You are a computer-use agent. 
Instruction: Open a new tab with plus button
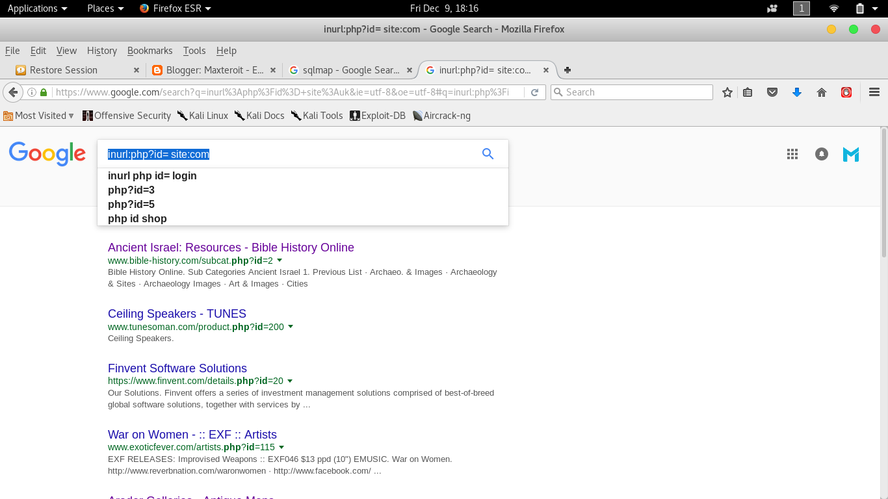(568, 70)
